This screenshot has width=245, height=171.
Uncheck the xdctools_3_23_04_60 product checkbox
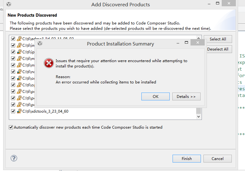[13, 111]
